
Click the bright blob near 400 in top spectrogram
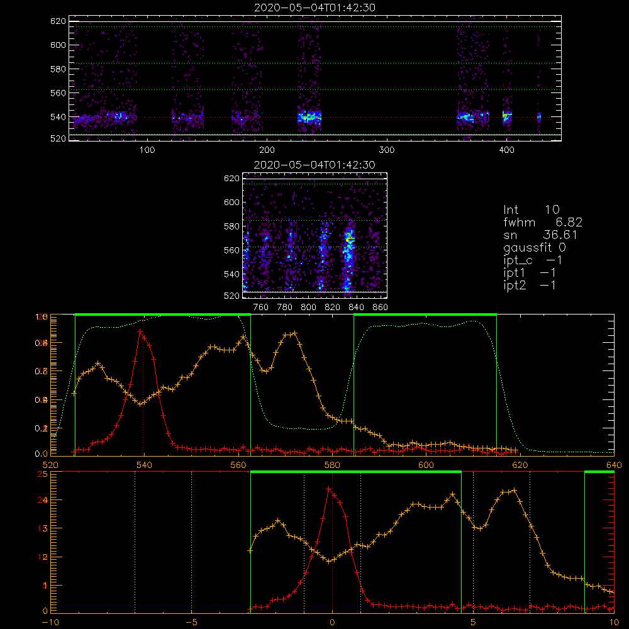point(507,117)
